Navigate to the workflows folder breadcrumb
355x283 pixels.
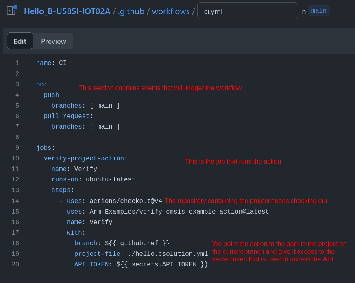coord(170,11)
